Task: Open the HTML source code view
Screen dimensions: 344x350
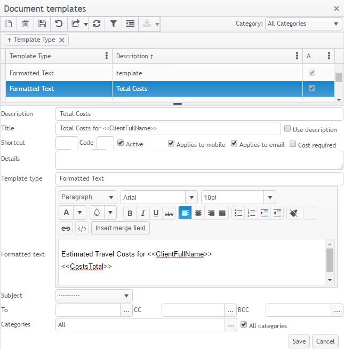Action: tap(82, 229)
